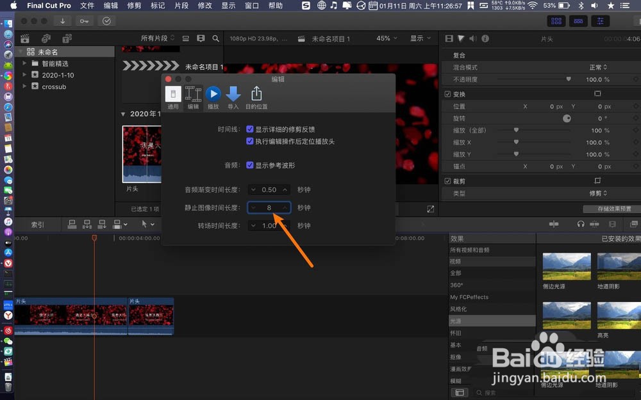641x400 pixels.
Task: Open the 显示 viewer options dropdown
Action: coord(420,38)
